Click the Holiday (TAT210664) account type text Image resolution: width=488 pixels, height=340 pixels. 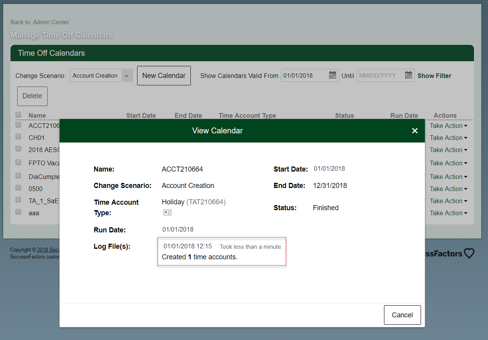194,202
